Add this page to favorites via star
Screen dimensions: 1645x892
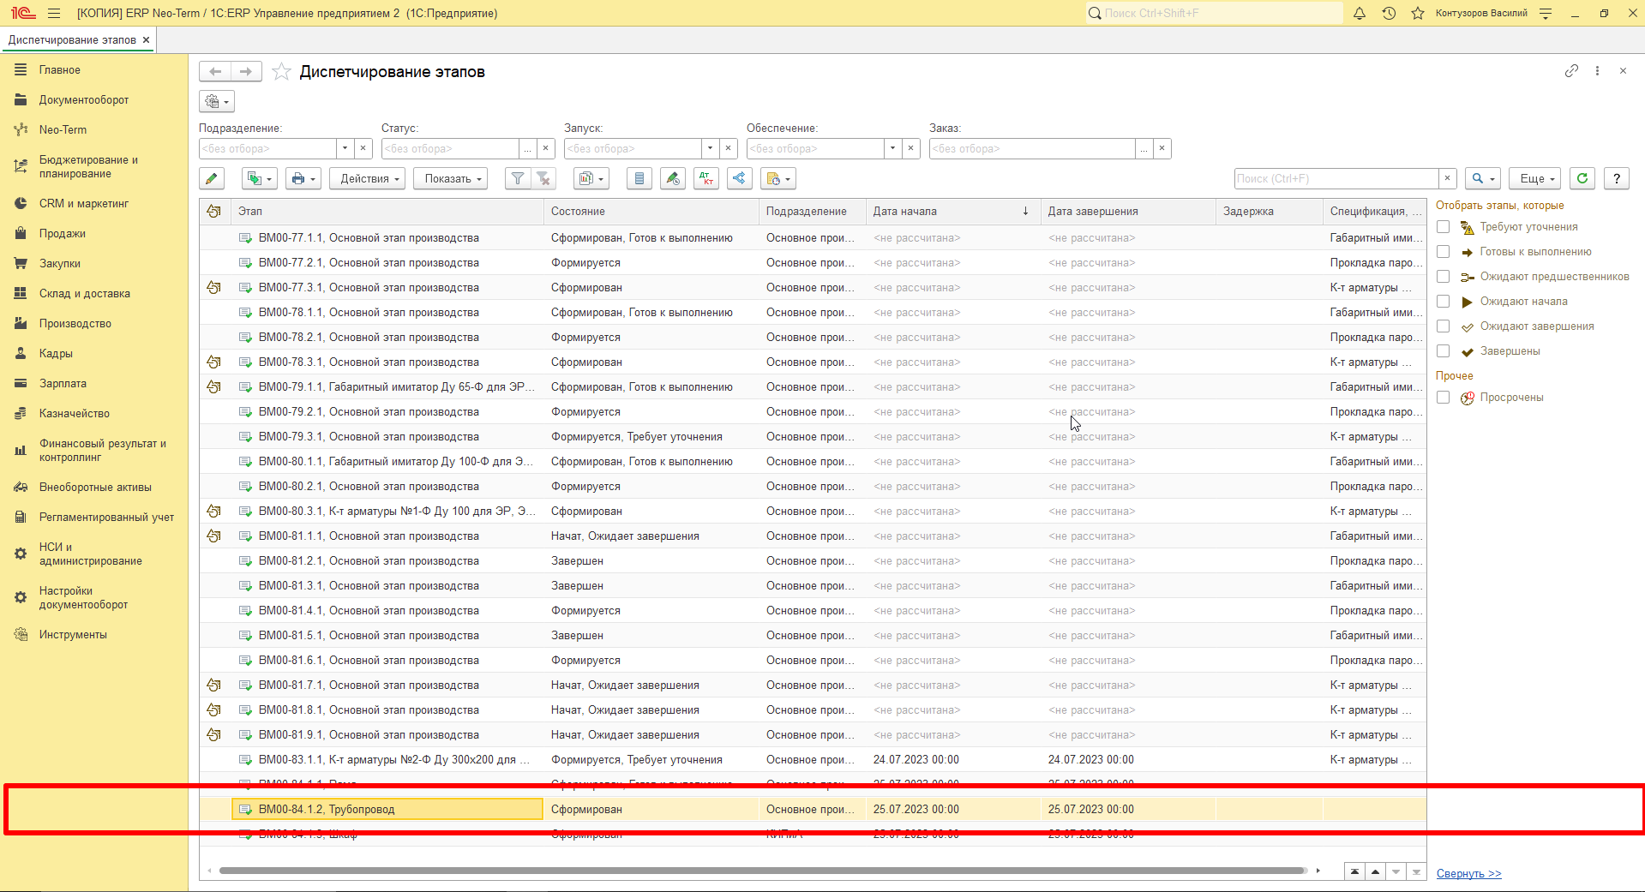(x=281, y=72)
